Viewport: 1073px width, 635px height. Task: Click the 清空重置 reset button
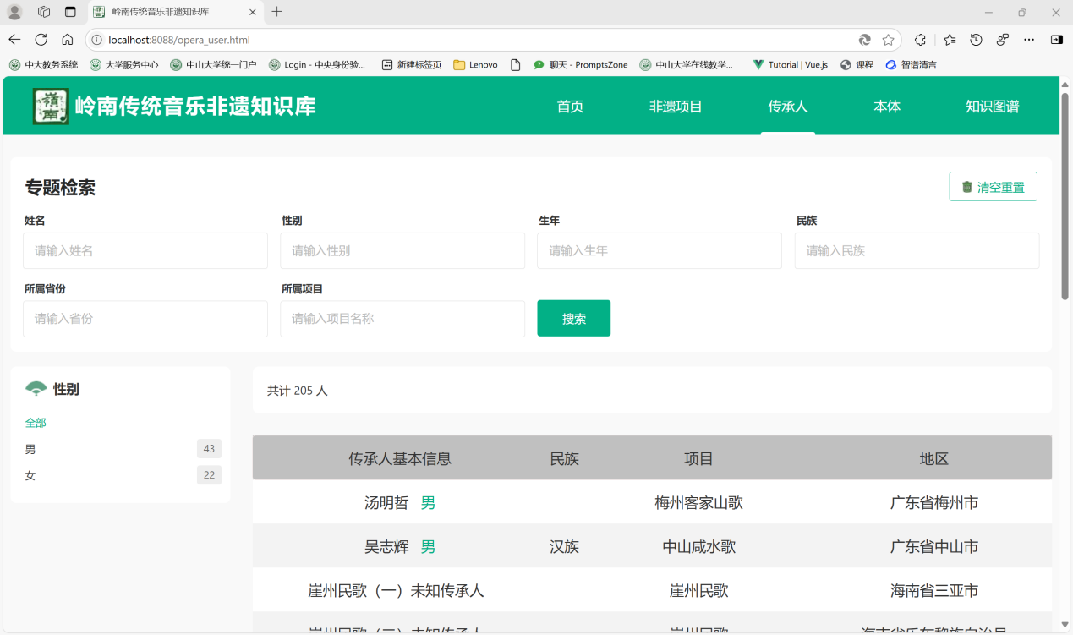tap(993, 187)
